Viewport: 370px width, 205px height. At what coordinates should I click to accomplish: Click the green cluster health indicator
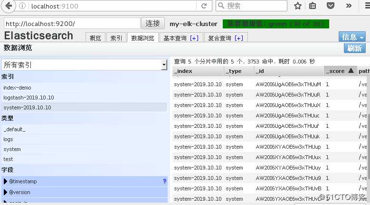[275, 24]
